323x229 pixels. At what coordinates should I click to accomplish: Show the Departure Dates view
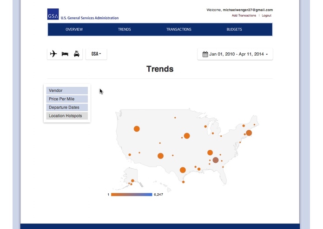67,108
